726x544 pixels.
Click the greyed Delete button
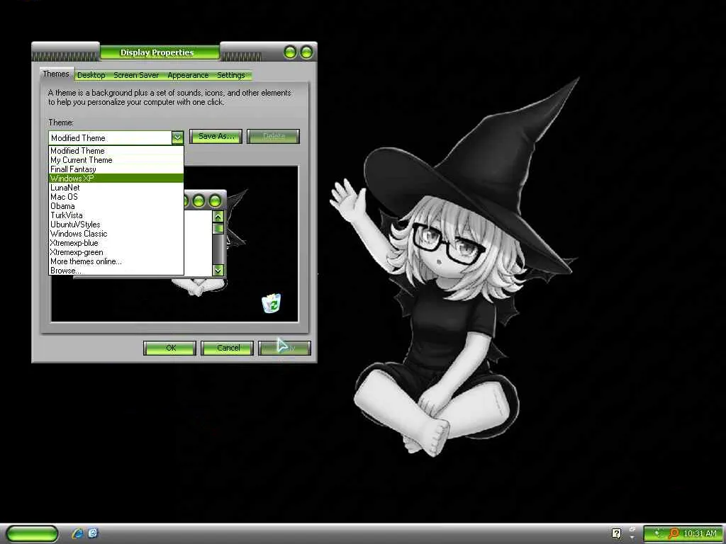[x=273, y=136]
